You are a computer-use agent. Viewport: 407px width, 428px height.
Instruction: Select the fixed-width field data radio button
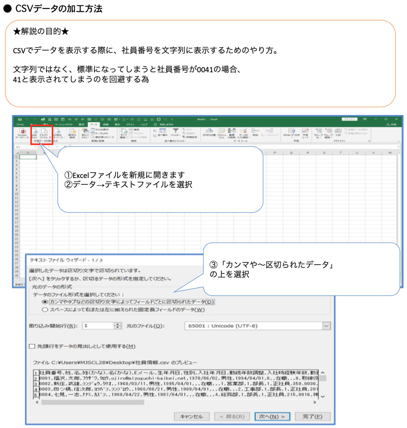click(45, 310)
